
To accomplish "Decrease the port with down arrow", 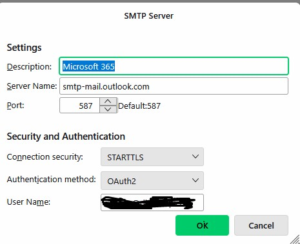I will pyautogui.click(x=108, y=109).
